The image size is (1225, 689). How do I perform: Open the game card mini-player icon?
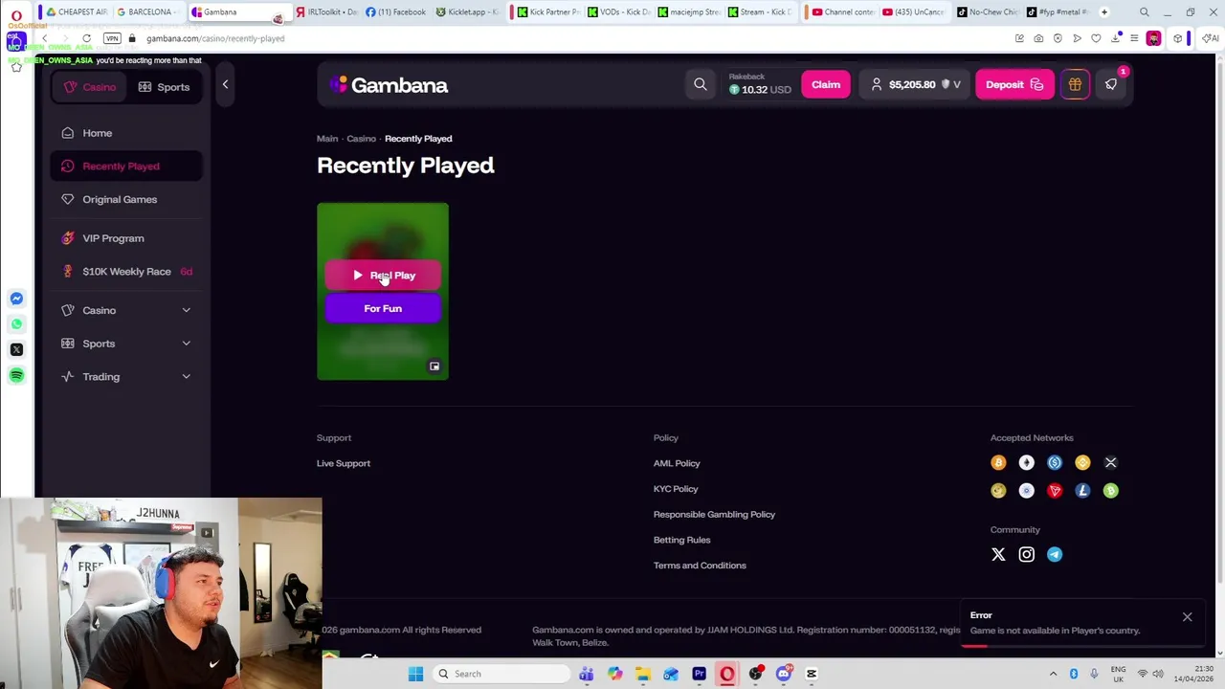tap(434, 367)
